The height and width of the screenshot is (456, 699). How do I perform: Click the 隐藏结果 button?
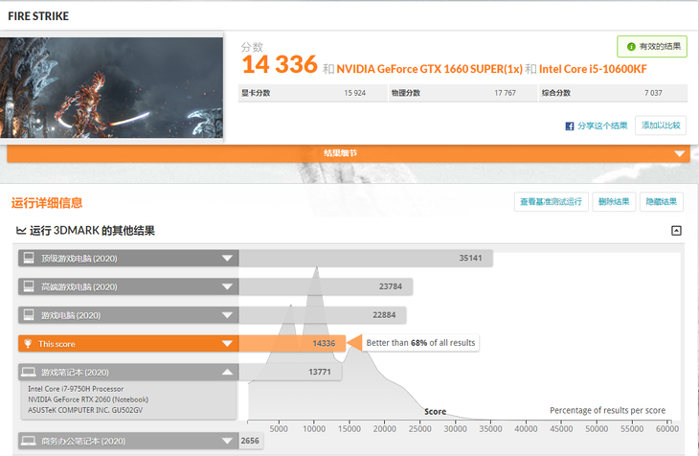[662, 202]
